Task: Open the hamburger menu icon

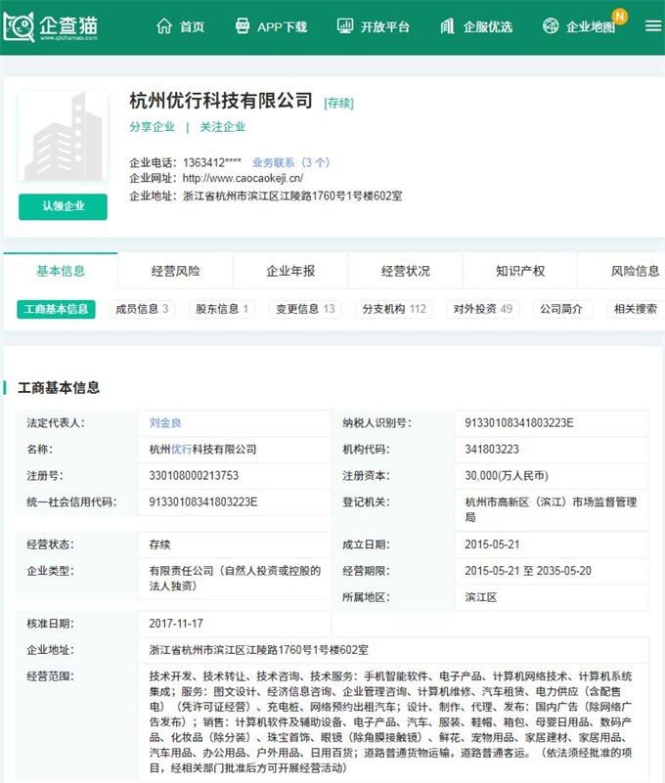Action: pos(652,26)
